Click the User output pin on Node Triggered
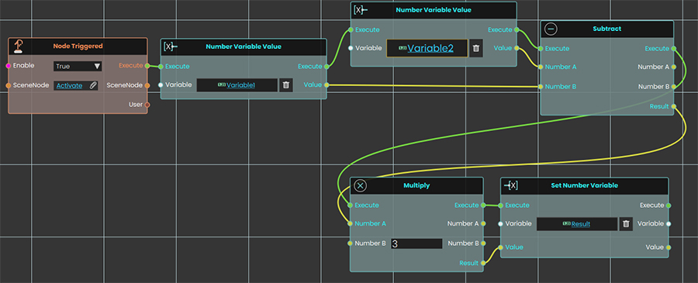The width and height of the screenshot is (698, 283). (x=147, y=105)
